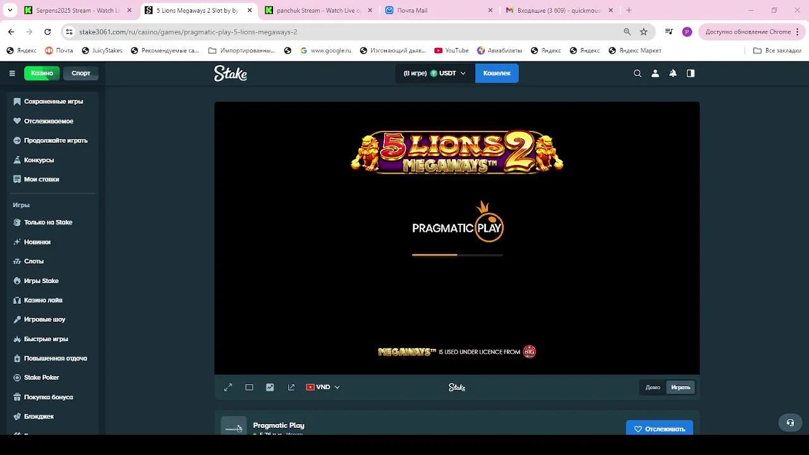Click the Кошелек wallet button
The image size is (809, 455).
click(497, 73)
